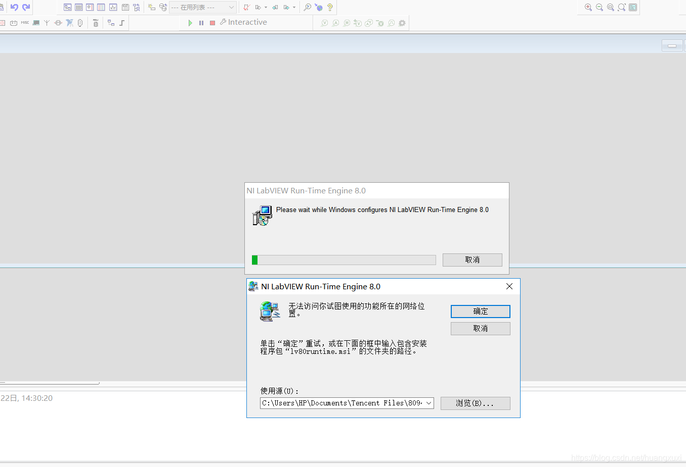The image size is (686, 467).
Task: Click the installation progress bar
Action: tap(344, 260)
